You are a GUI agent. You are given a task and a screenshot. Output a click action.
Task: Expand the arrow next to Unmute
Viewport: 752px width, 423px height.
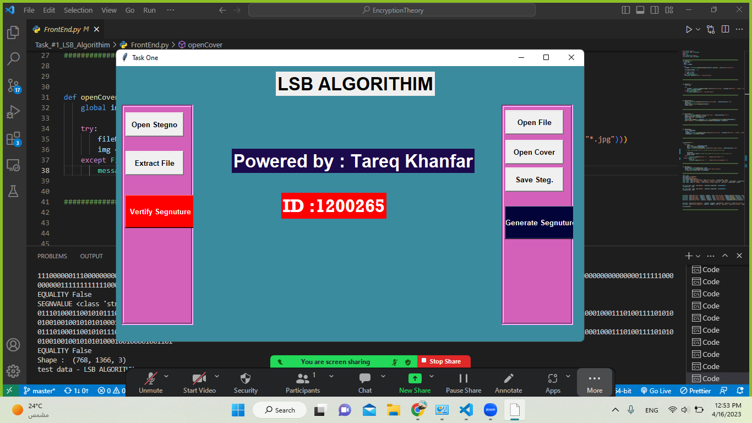166,376
